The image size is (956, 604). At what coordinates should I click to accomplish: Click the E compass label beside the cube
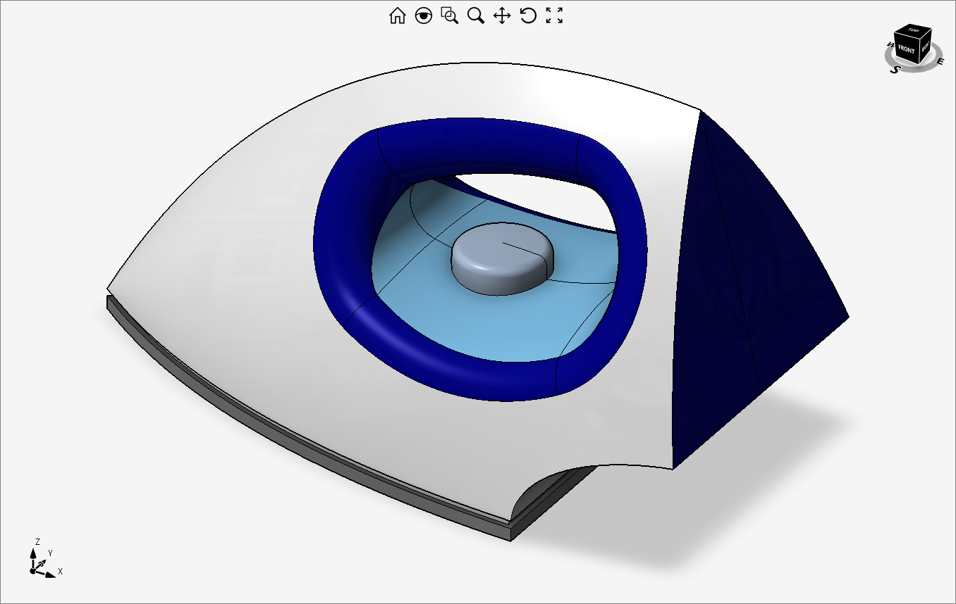click(940, 61)
